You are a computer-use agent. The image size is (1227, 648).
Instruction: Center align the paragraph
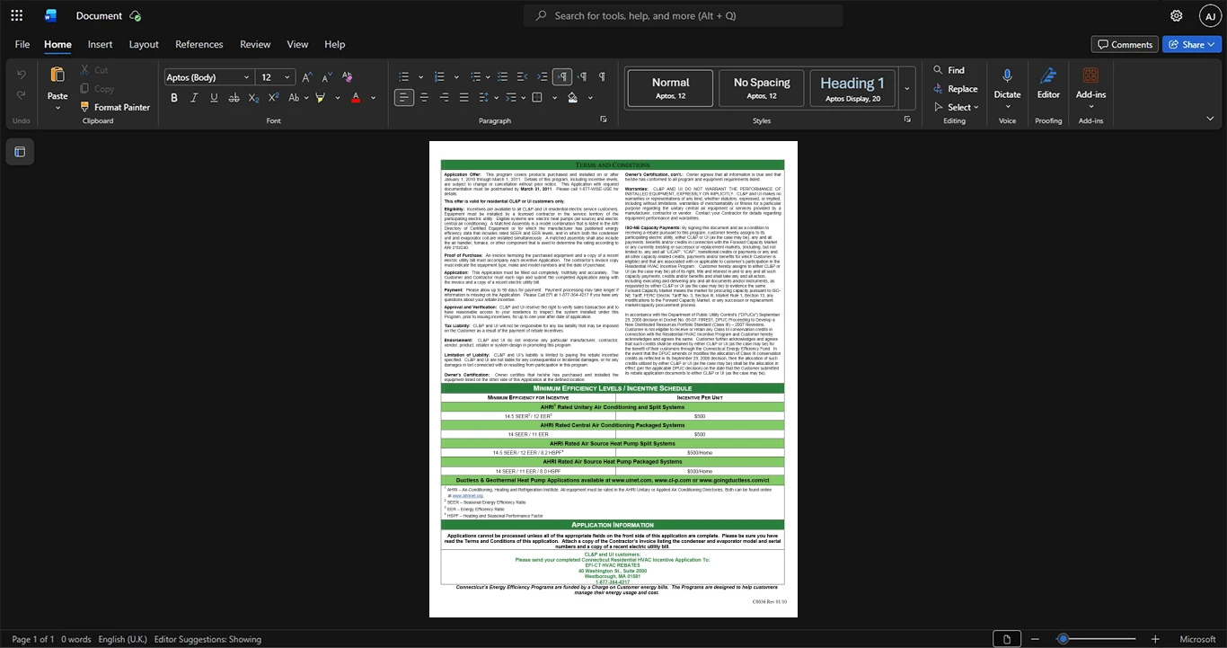[x=424, y=98]
